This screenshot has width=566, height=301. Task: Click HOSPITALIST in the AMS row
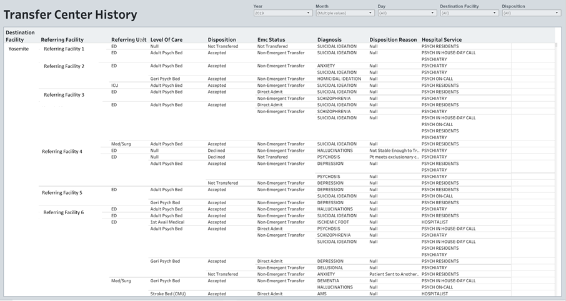435,294
